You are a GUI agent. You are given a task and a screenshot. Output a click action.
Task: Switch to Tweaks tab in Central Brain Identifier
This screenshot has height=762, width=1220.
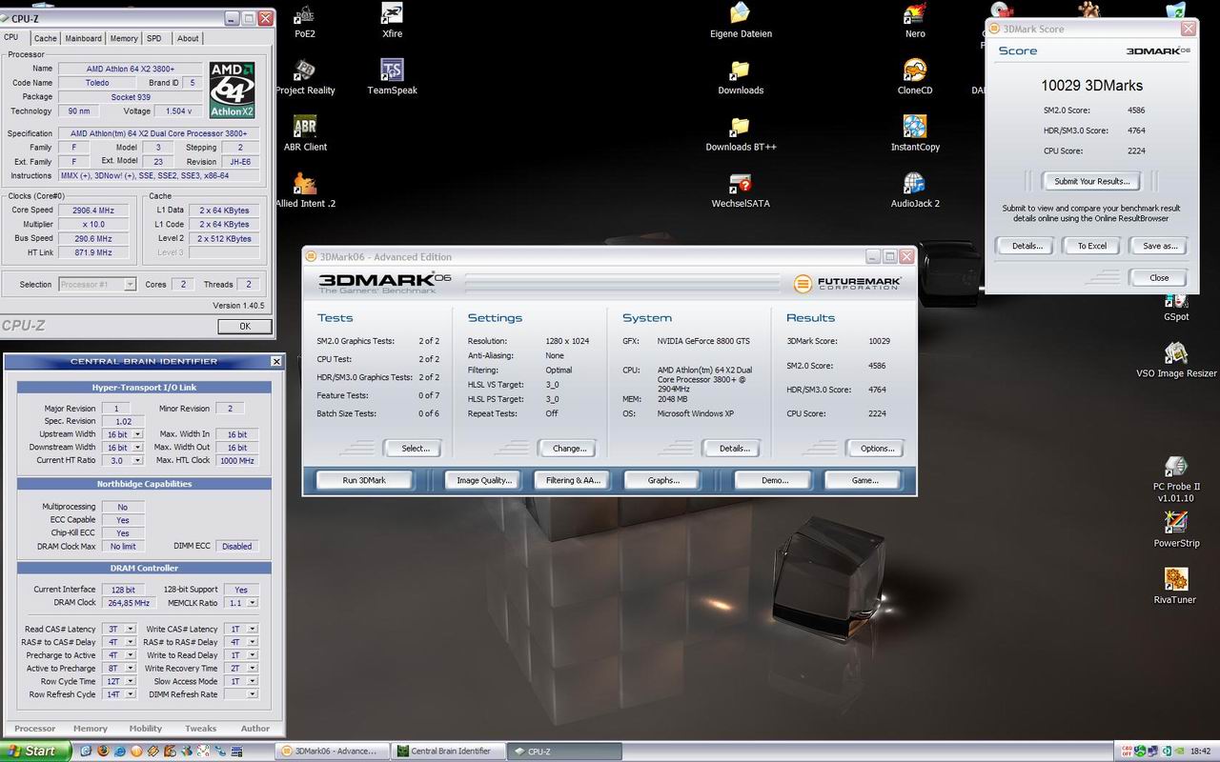point(200,729)
